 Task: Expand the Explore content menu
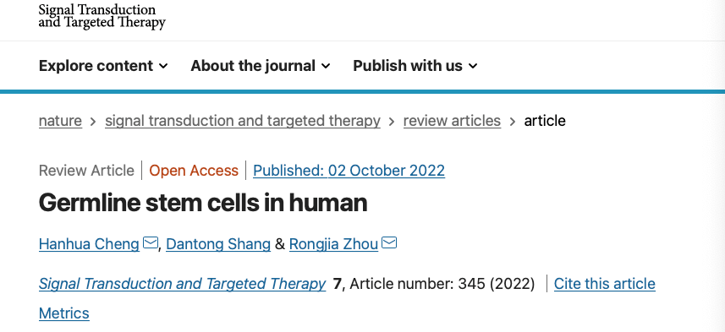tap(103, 66)
